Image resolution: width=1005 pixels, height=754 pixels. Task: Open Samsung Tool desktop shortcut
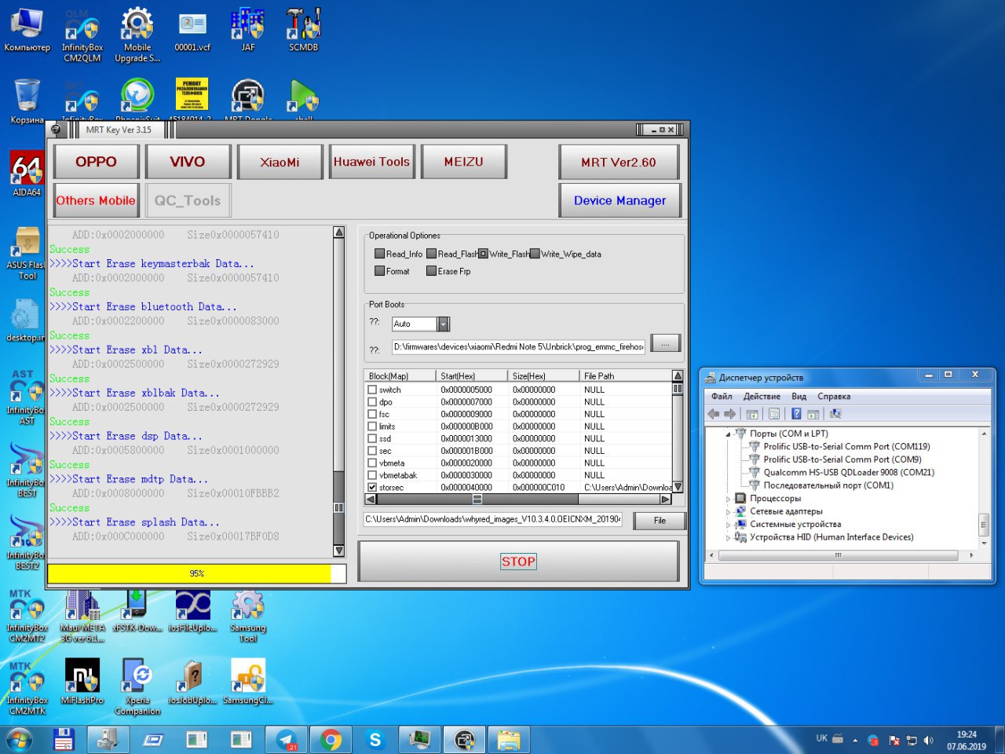click(x=248, y=613)
